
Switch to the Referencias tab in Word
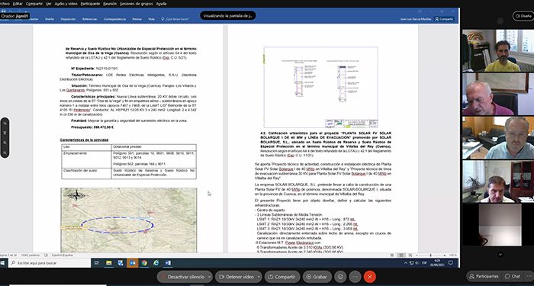[x=89, y=19]
